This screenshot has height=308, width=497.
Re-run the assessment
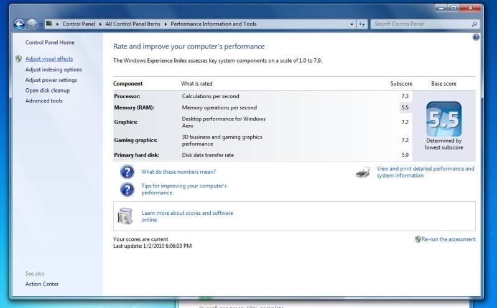coord(448,239)
